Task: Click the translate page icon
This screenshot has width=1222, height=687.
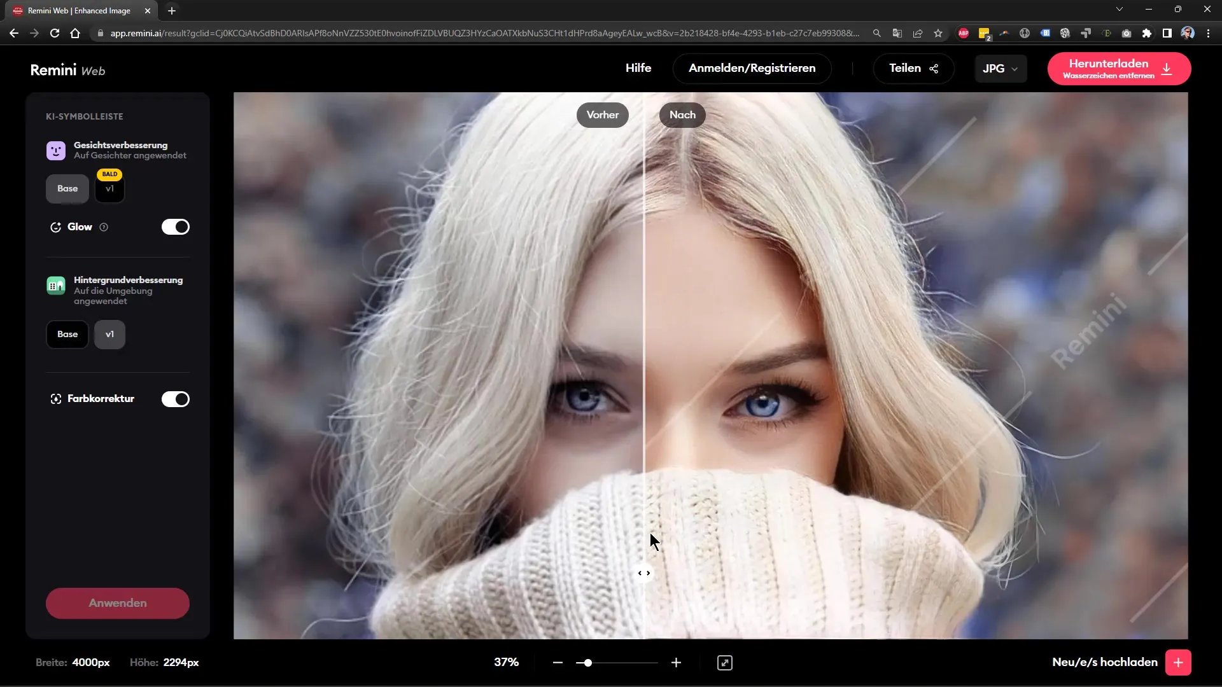Action: (897, 33)
